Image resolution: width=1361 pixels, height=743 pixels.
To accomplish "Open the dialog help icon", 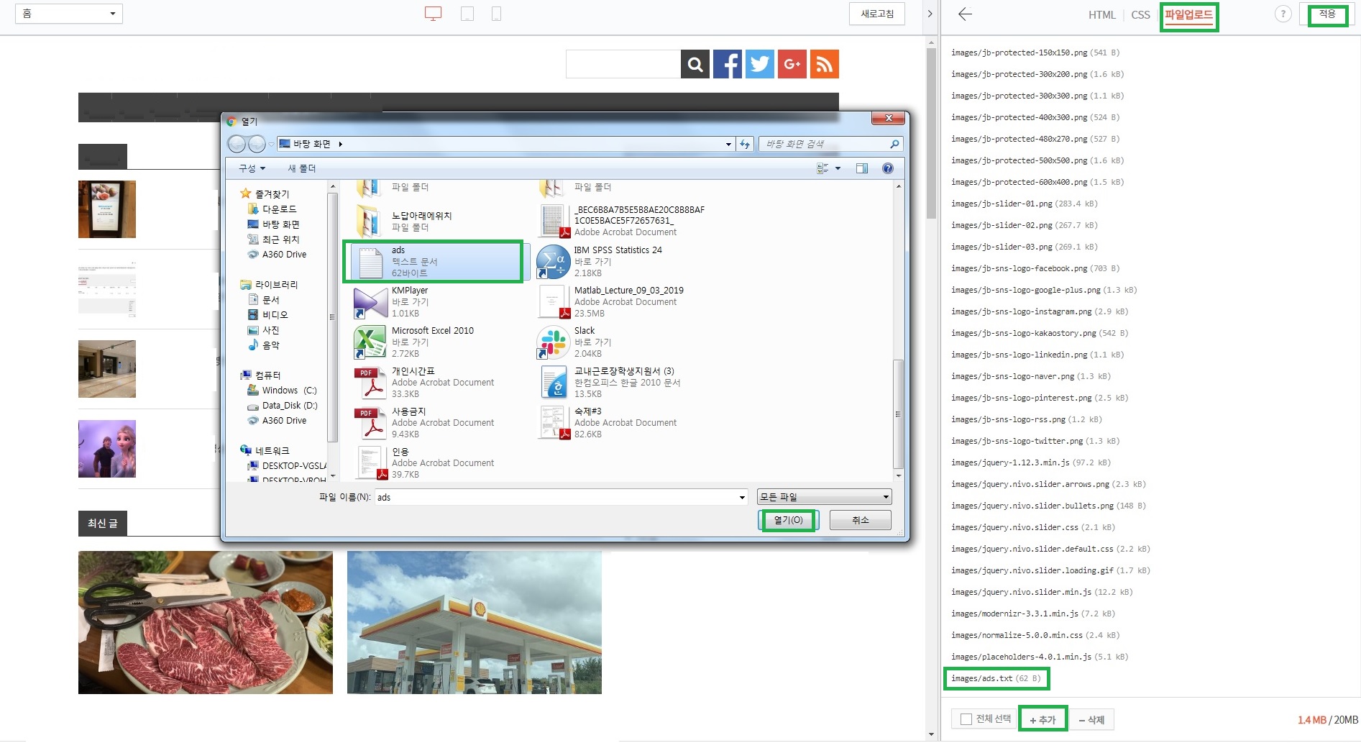I will click(888, 168).
